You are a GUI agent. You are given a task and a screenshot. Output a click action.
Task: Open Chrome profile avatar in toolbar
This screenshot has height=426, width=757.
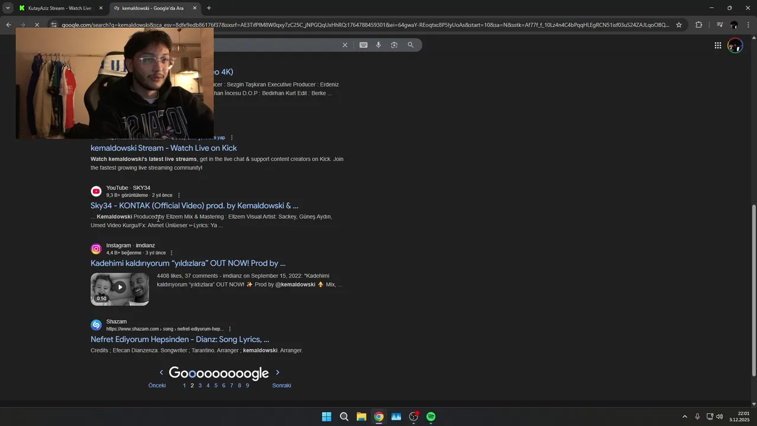tap(734, 25)
